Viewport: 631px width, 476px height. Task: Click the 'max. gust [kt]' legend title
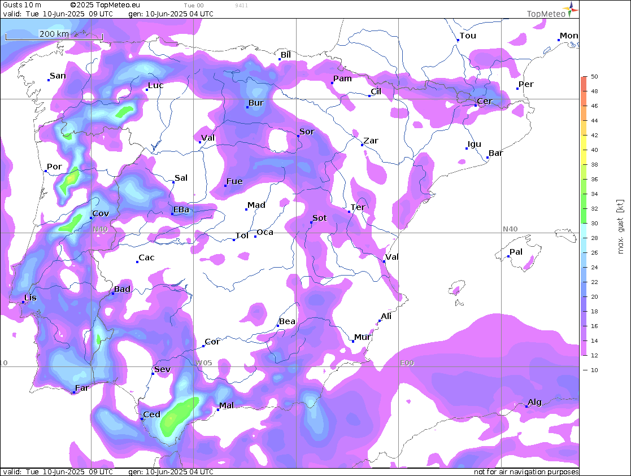620,226
